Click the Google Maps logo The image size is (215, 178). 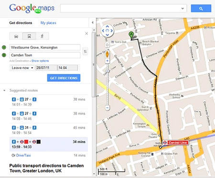point(32,8)
